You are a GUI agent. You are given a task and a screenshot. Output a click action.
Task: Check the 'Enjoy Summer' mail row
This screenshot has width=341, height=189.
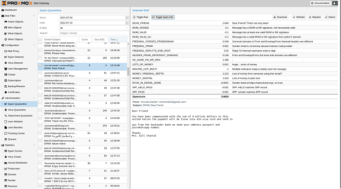40,163
